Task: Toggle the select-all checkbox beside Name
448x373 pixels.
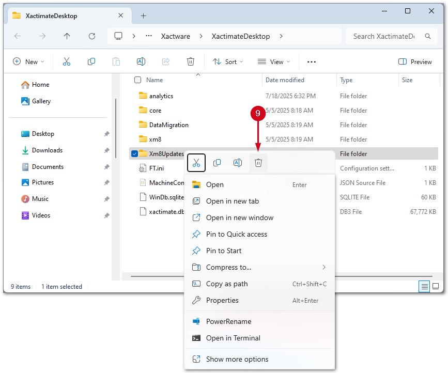Action: click(x=138, y=80)
